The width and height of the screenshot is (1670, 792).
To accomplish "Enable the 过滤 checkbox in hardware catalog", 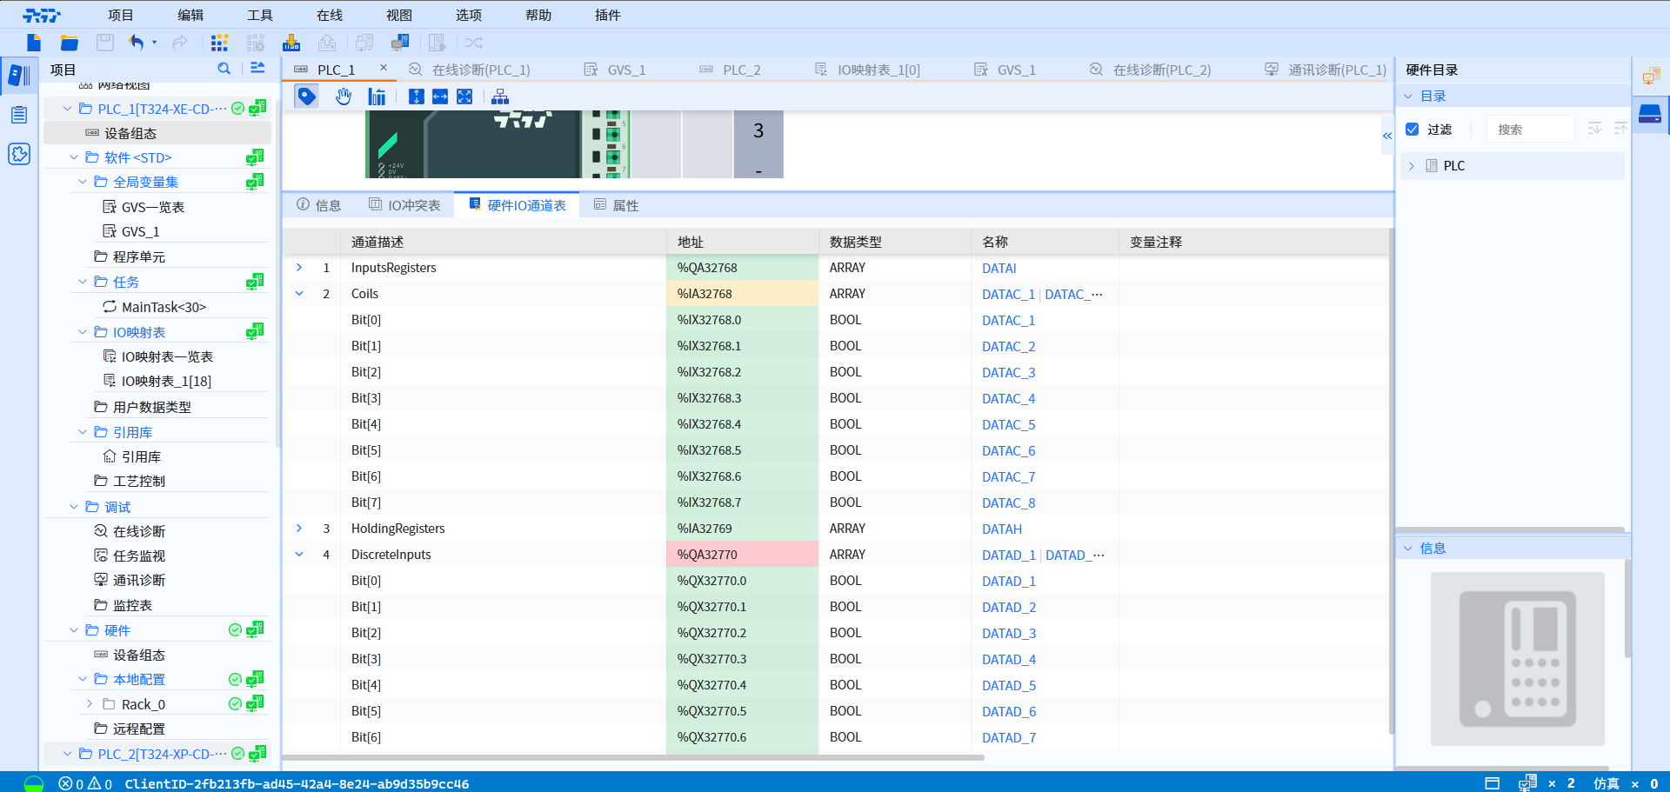I will coord(1413,129).
